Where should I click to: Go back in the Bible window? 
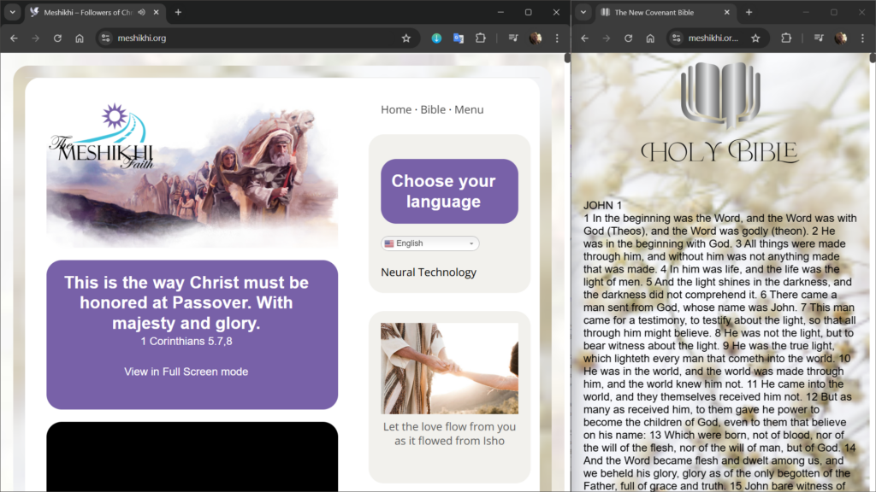pyautogui.click(x=585, y=38)
